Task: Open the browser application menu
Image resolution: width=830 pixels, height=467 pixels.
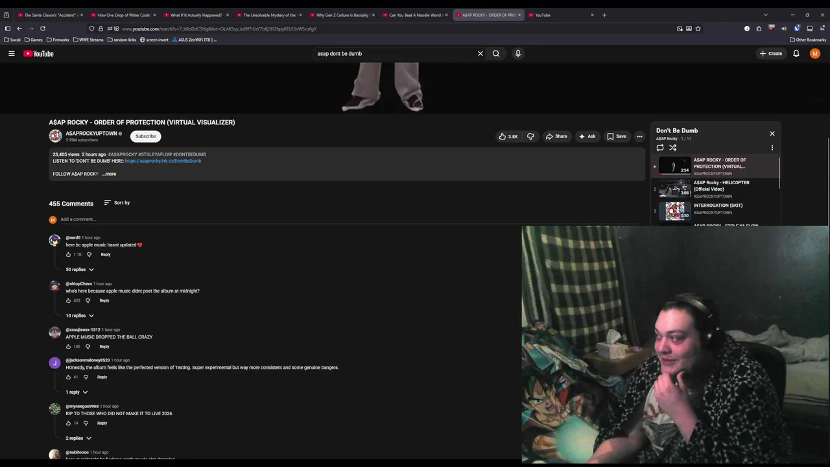Action: [x=823, y=29]
